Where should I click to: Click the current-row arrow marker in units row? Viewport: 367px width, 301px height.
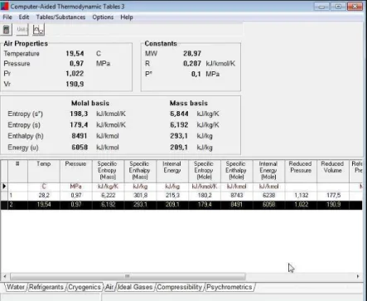[x=4, y=187]
